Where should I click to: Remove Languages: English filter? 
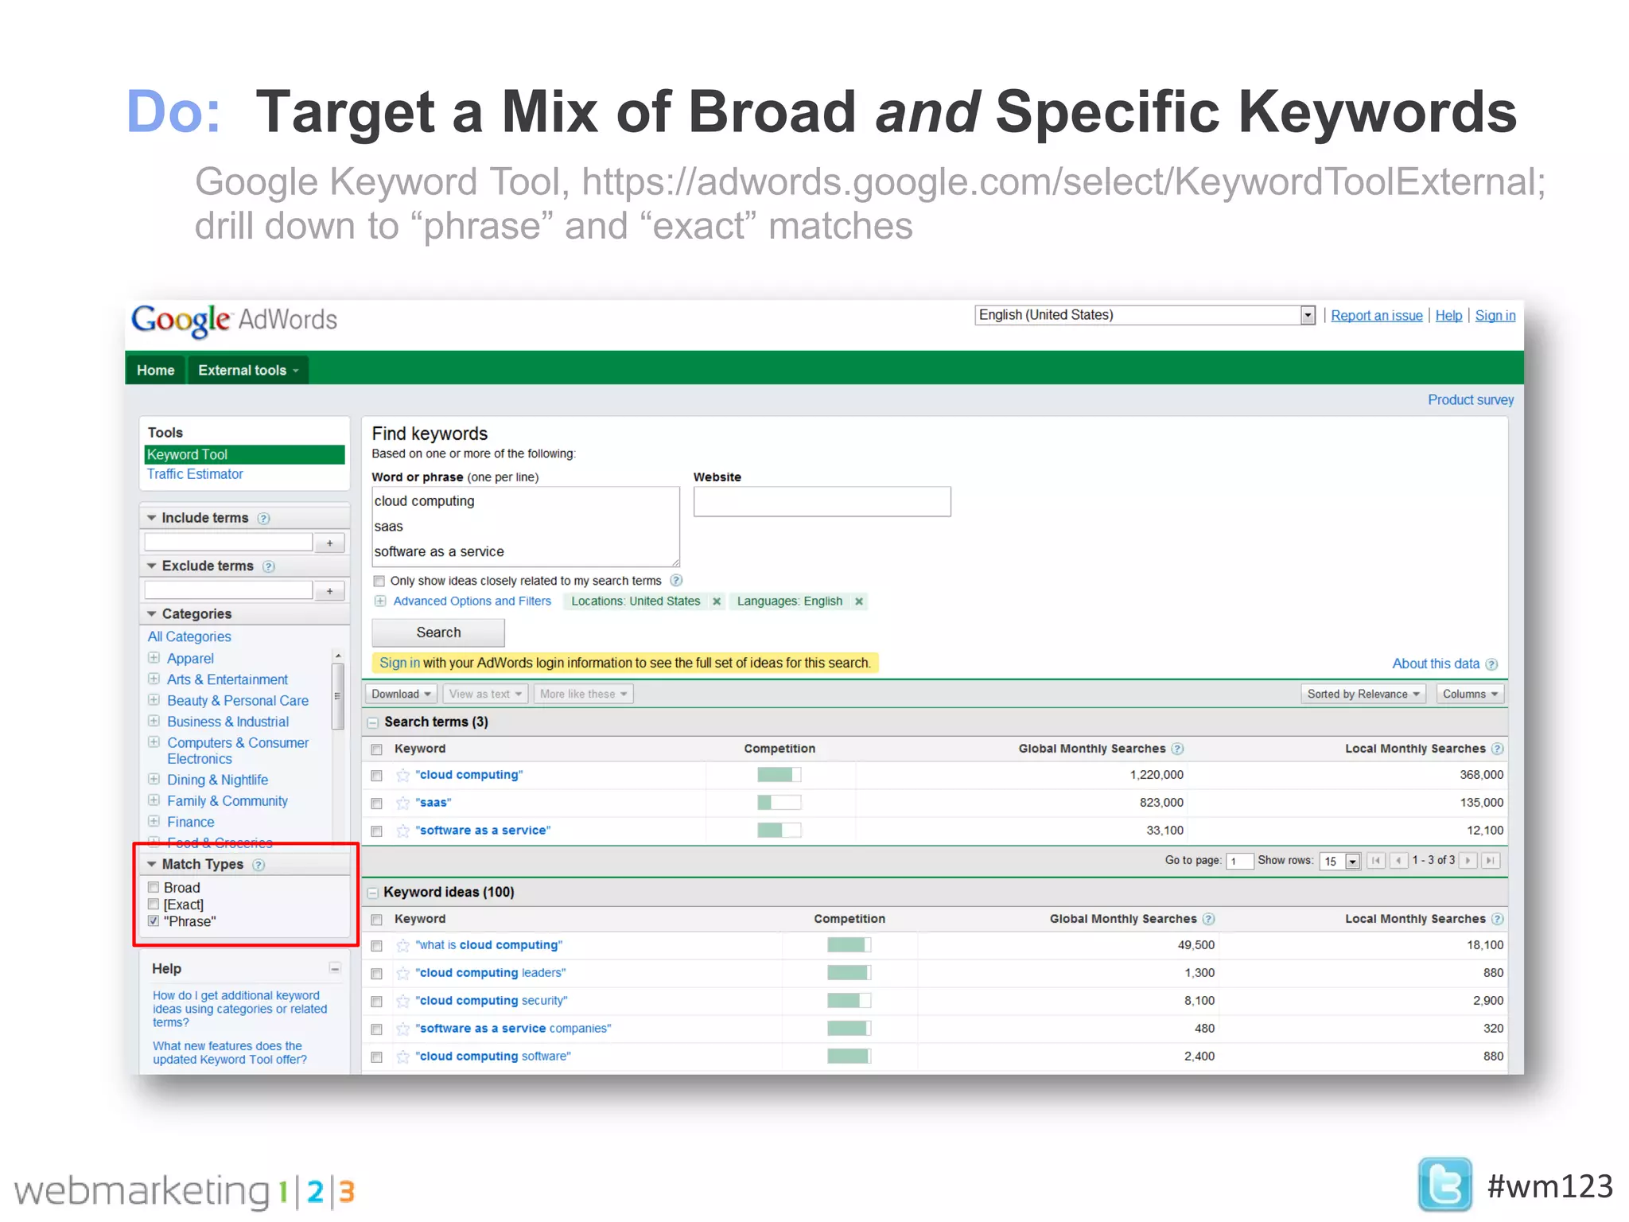click(859, 601)
